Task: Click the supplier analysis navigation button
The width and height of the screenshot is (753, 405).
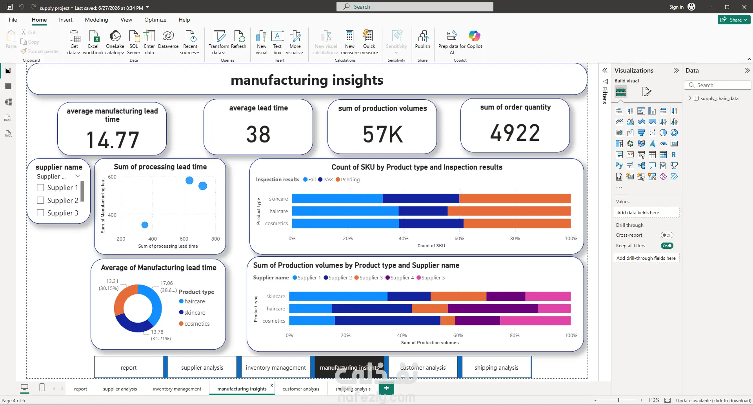Action: pyautogui.click(x=202, y=367)
